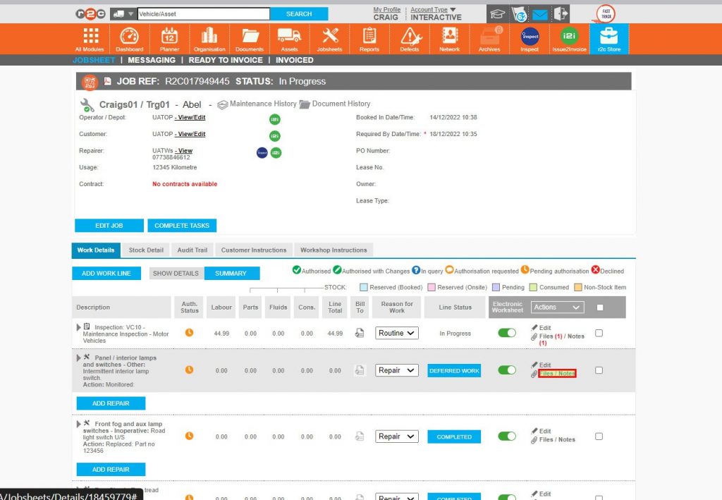The height and width of the screenshot is (500, 722).
Task: Open the All Modules grid icon
Action: point(90,35)
